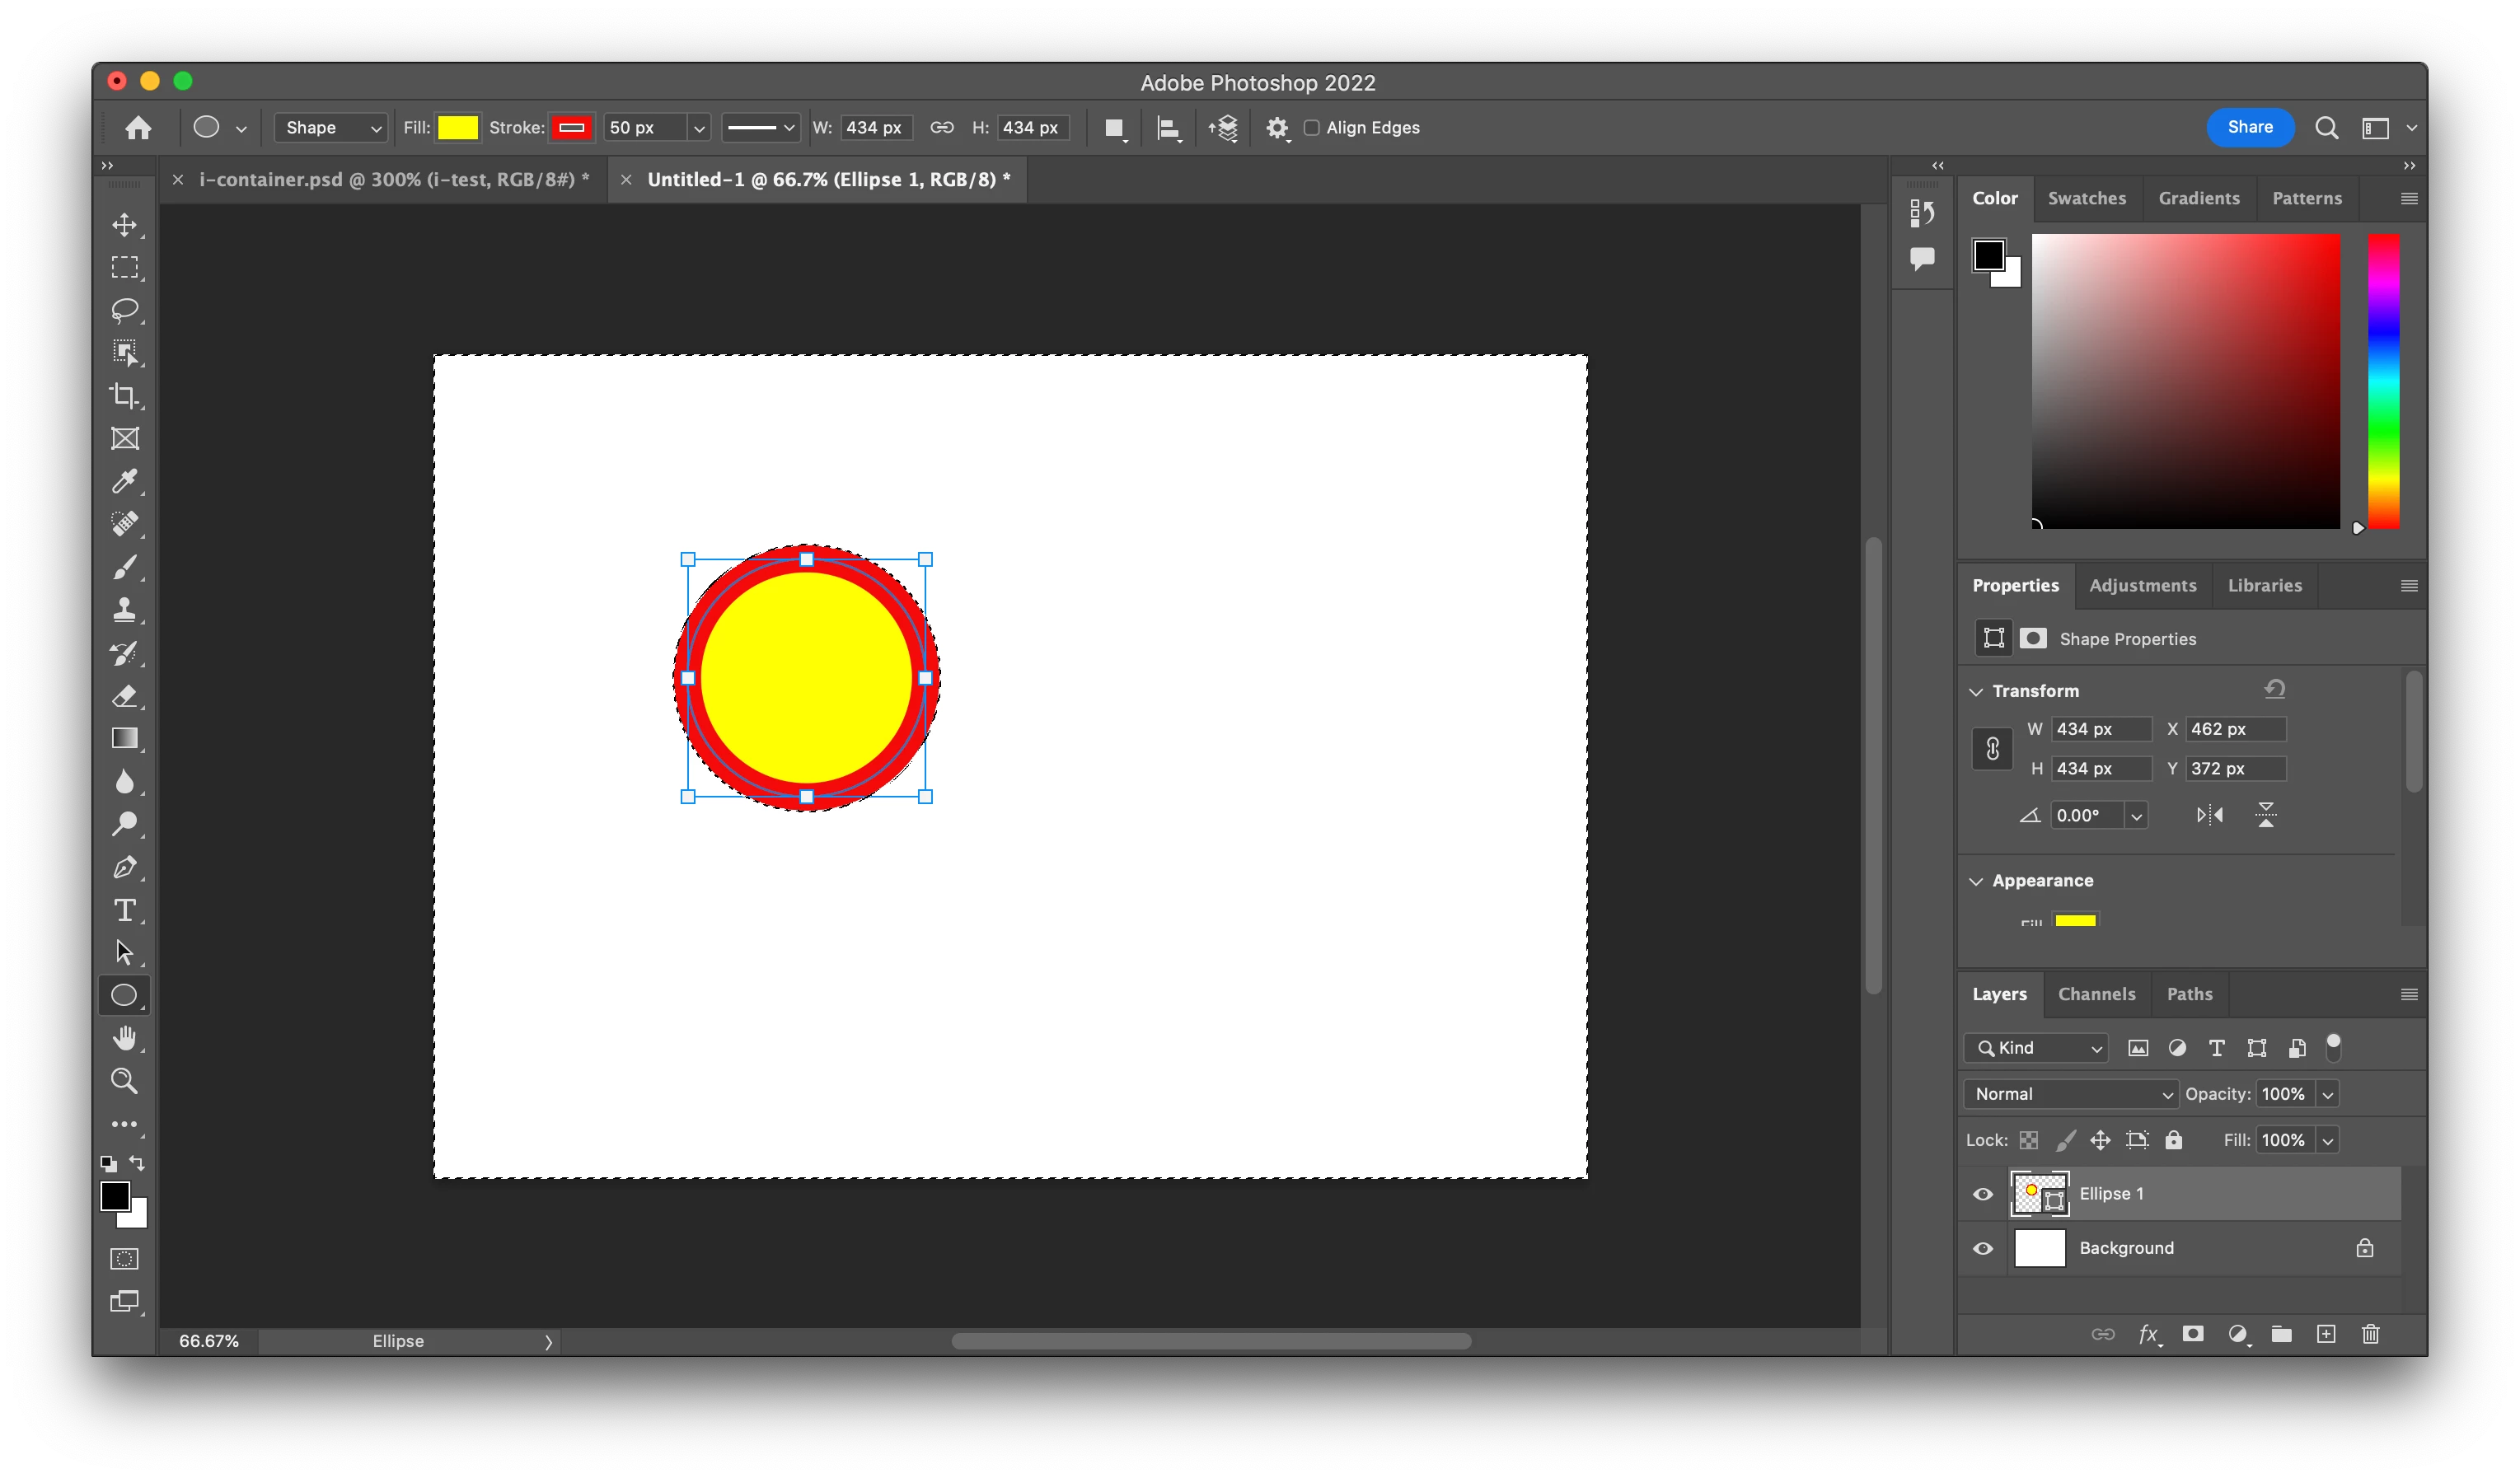2520x1478 pixels.
Task: Hide the Background layer
Action: point(1983,1248)
